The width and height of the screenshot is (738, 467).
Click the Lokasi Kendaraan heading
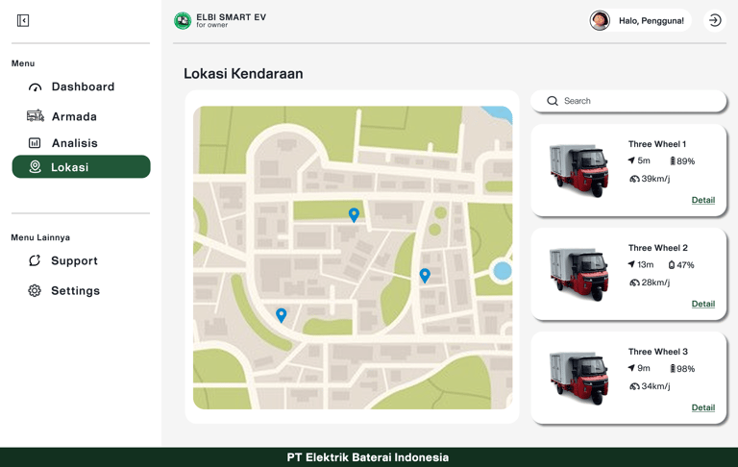coord(243,73)
